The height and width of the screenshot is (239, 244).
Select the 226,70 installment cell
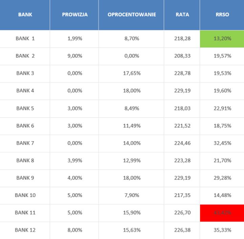click(183, 213)
